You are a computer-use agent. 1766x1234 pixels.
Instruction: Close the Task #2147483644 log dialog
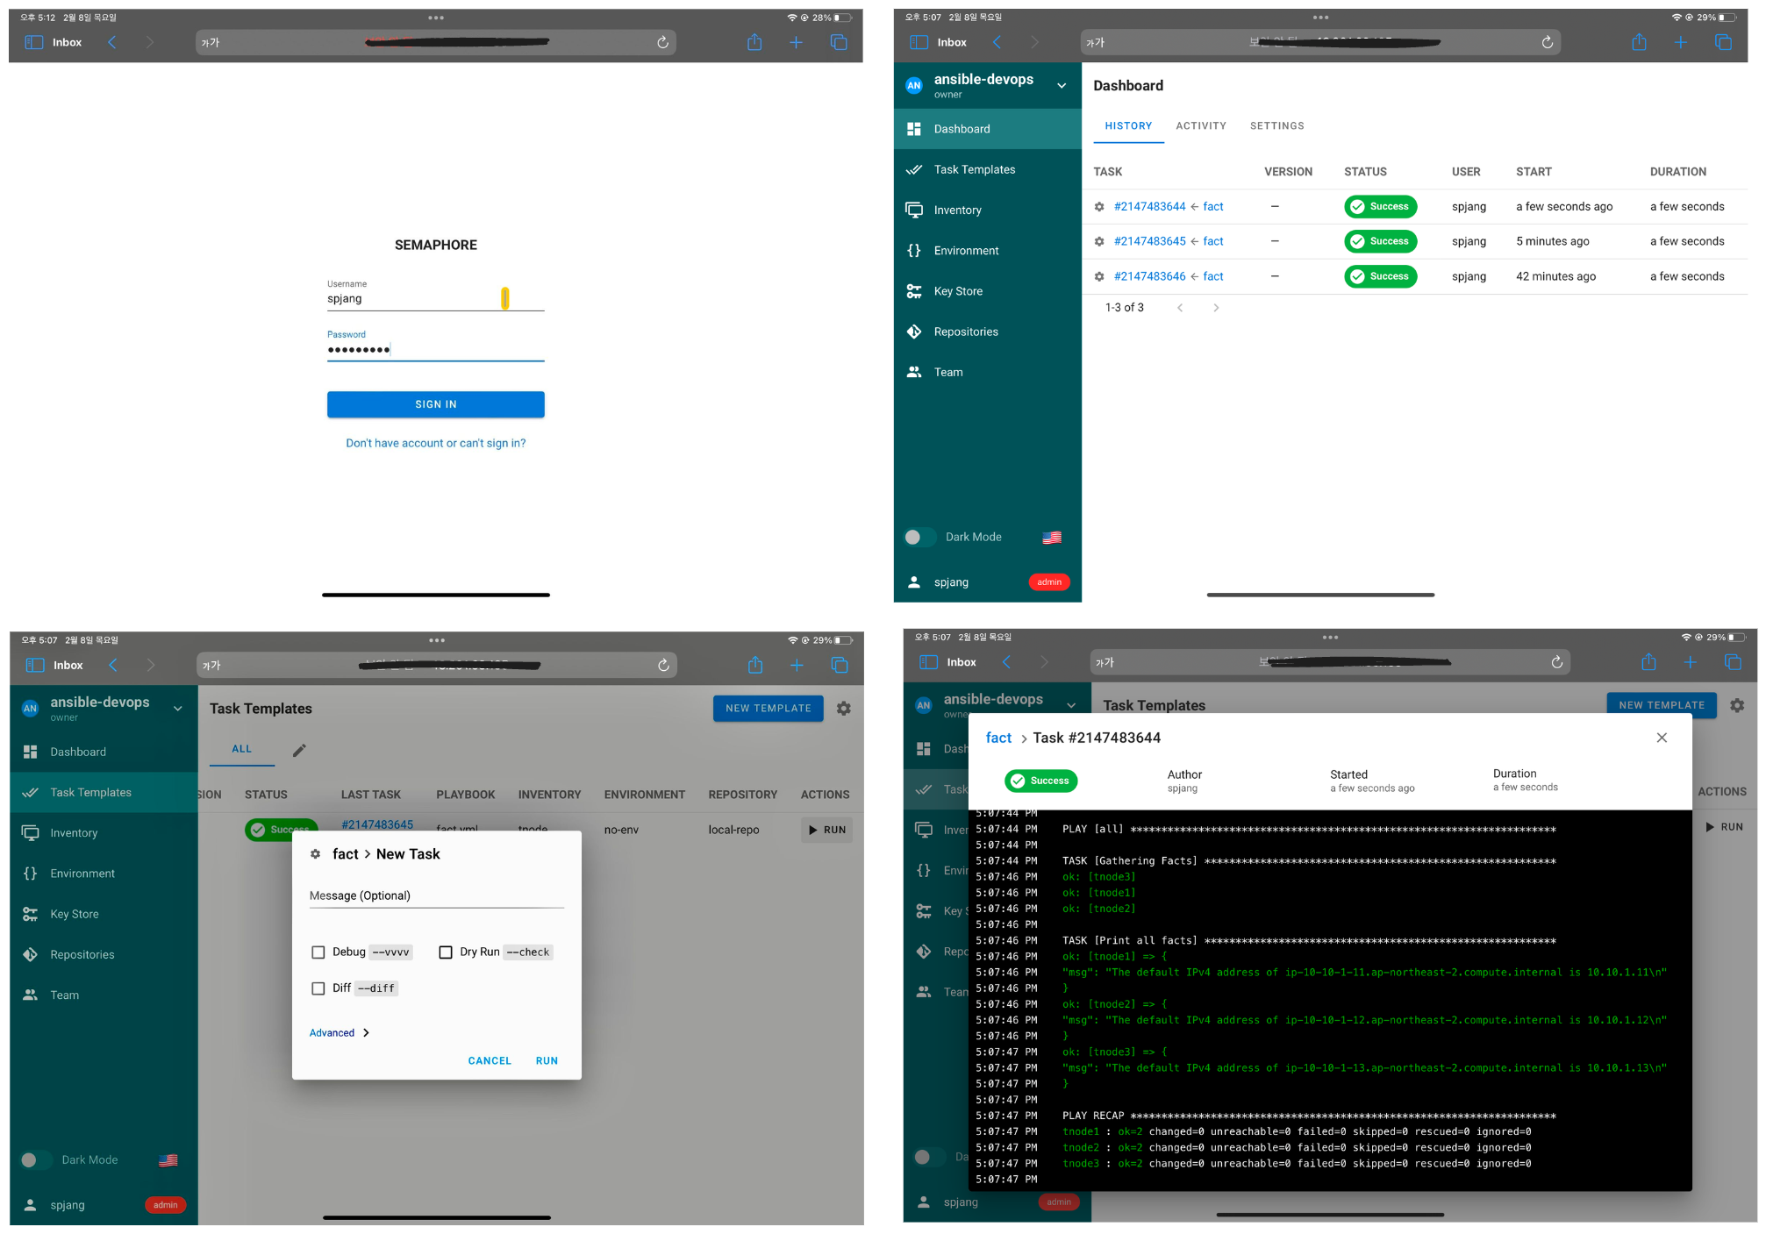coord(1661,738)
